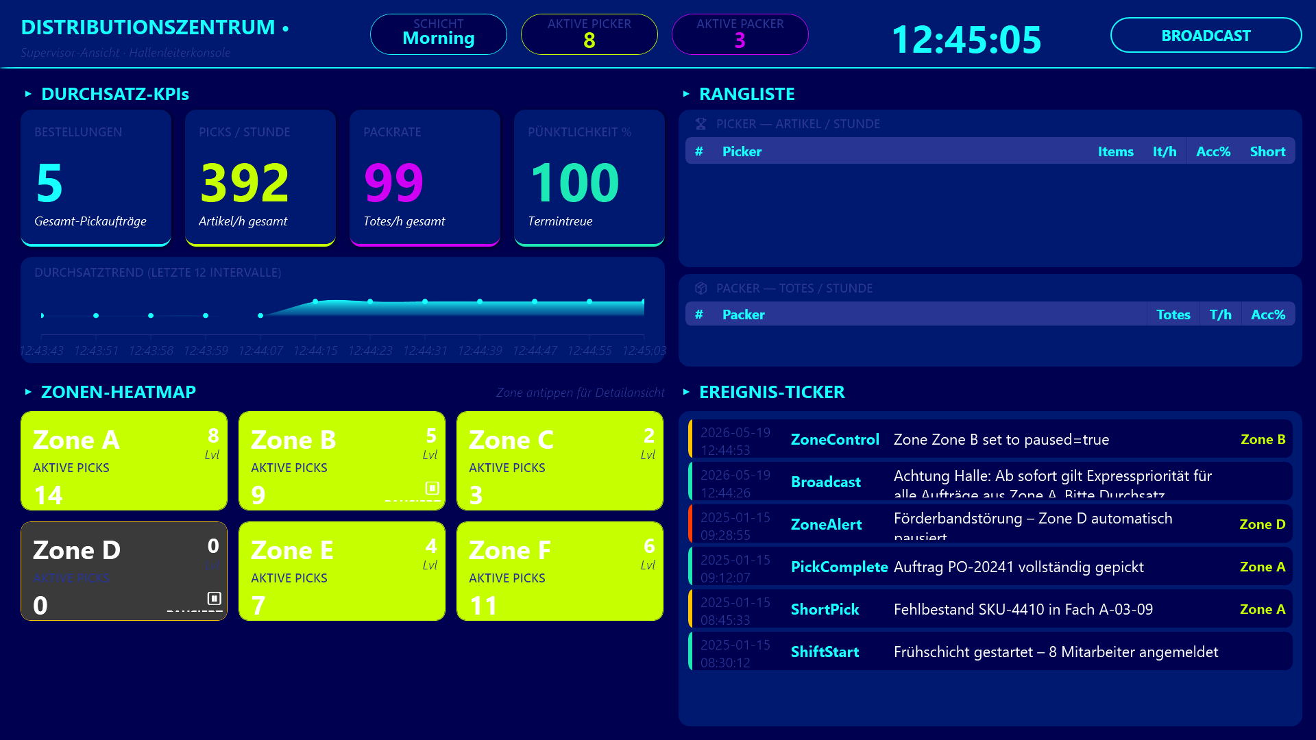Collapse the Zonen-Heatmap section arrow

[x=28, y=392]
